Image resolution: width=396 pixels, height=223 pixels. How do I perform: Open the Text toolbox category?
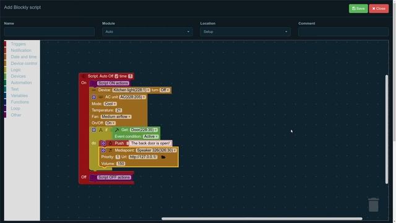(15, 89)
